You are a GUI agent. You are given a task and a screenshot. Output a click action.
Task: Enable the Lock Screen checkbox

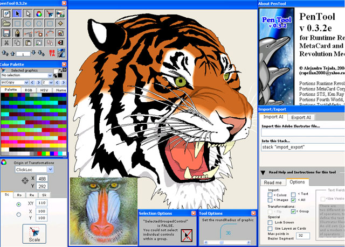[x=270, y=222]
